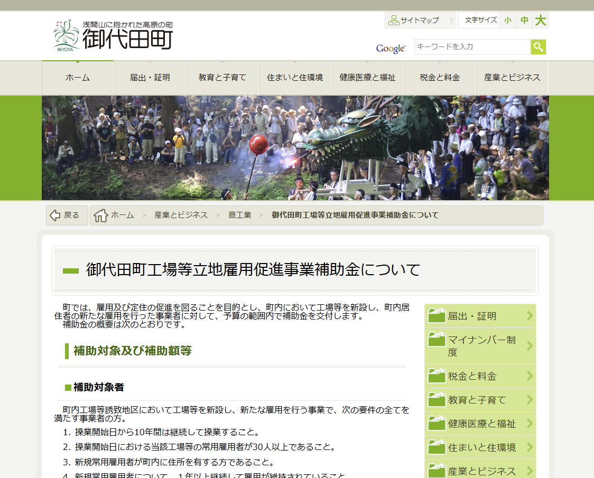Click the folder icon beside sidebar 健康医療と福祉
The image size is (594, 478).
[x=437, y=424]
